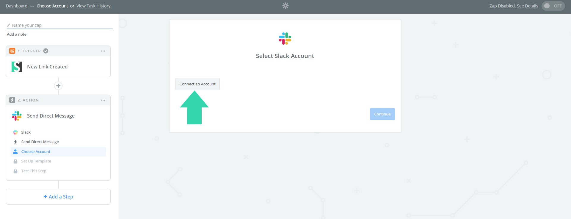Select Choose Account step item

[58, 151]
